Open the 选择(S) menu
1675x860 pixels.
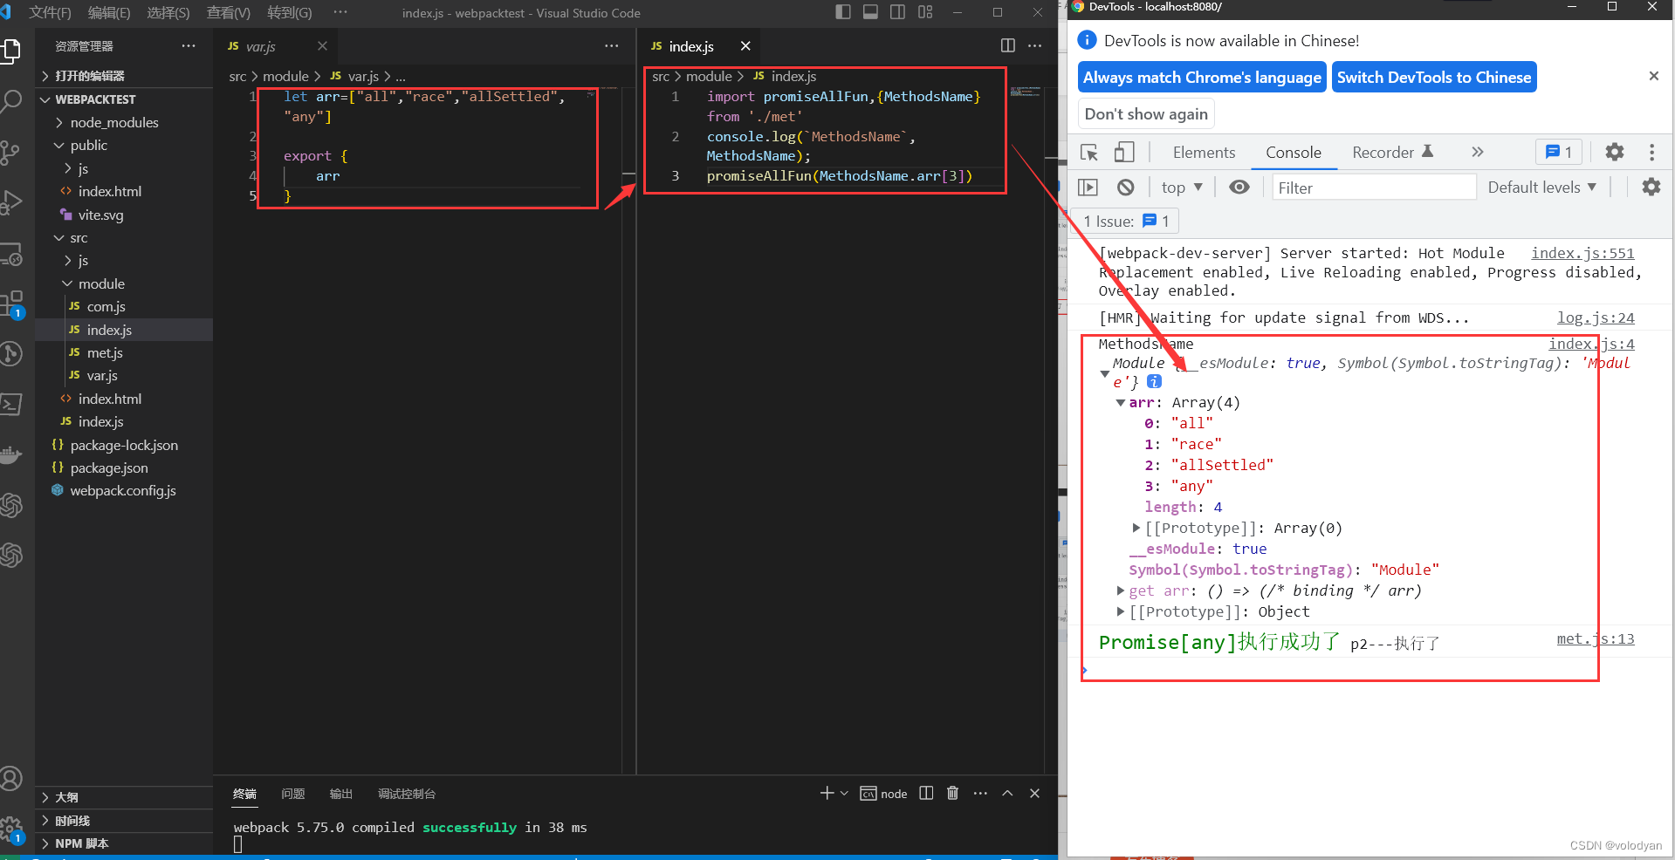[x=168, y=12]
